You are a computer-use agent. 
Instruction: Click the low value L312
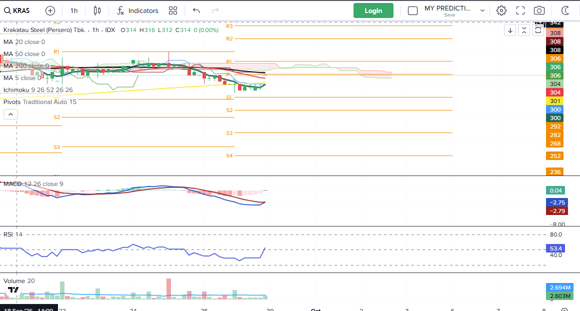point(165,30)
